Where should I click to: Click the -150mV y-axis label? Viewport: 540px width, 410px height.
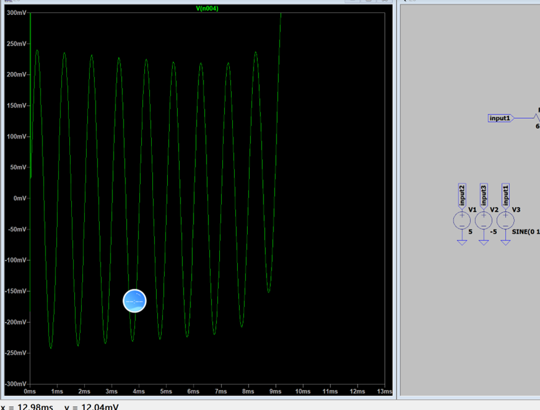[16, 291]
